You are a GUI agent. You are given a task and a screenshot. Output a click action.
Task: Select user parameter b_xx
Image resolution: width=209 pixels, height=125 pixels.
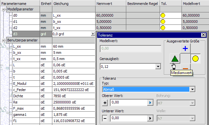coord(26,53)
